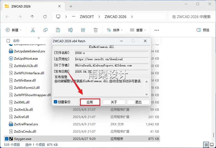Click the 发布日期 field 2025.04.26
The image size is (216, 148).
[112, 72]
